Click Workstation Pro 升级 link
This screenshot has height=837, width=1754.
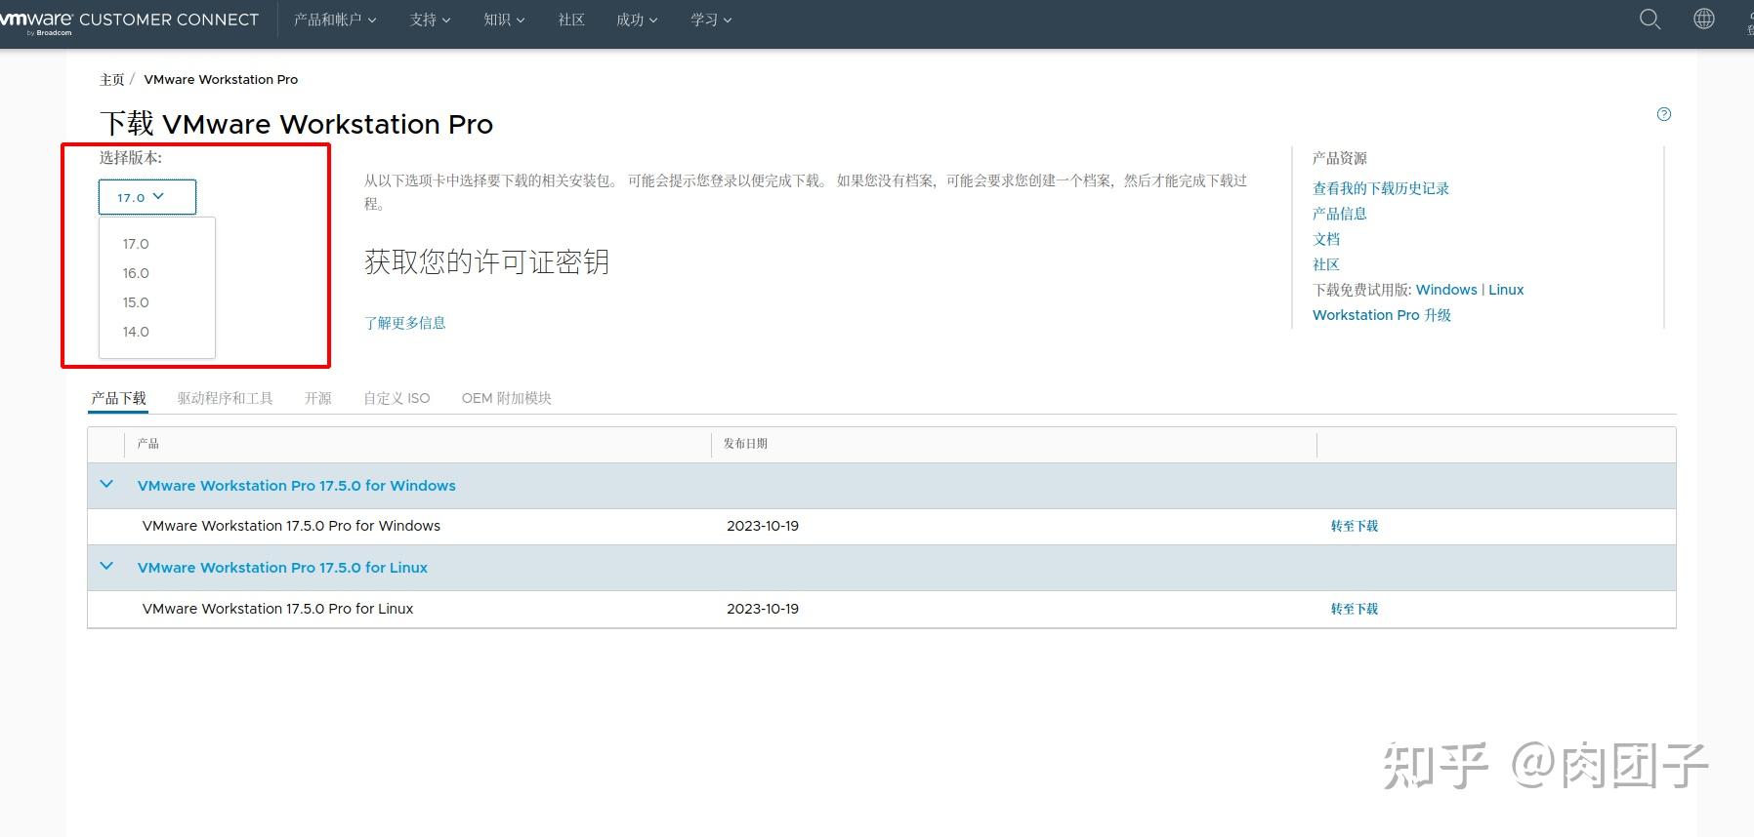point(1382,315)
